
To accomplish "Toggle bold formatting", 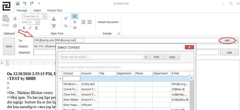I will coord(24,28).
